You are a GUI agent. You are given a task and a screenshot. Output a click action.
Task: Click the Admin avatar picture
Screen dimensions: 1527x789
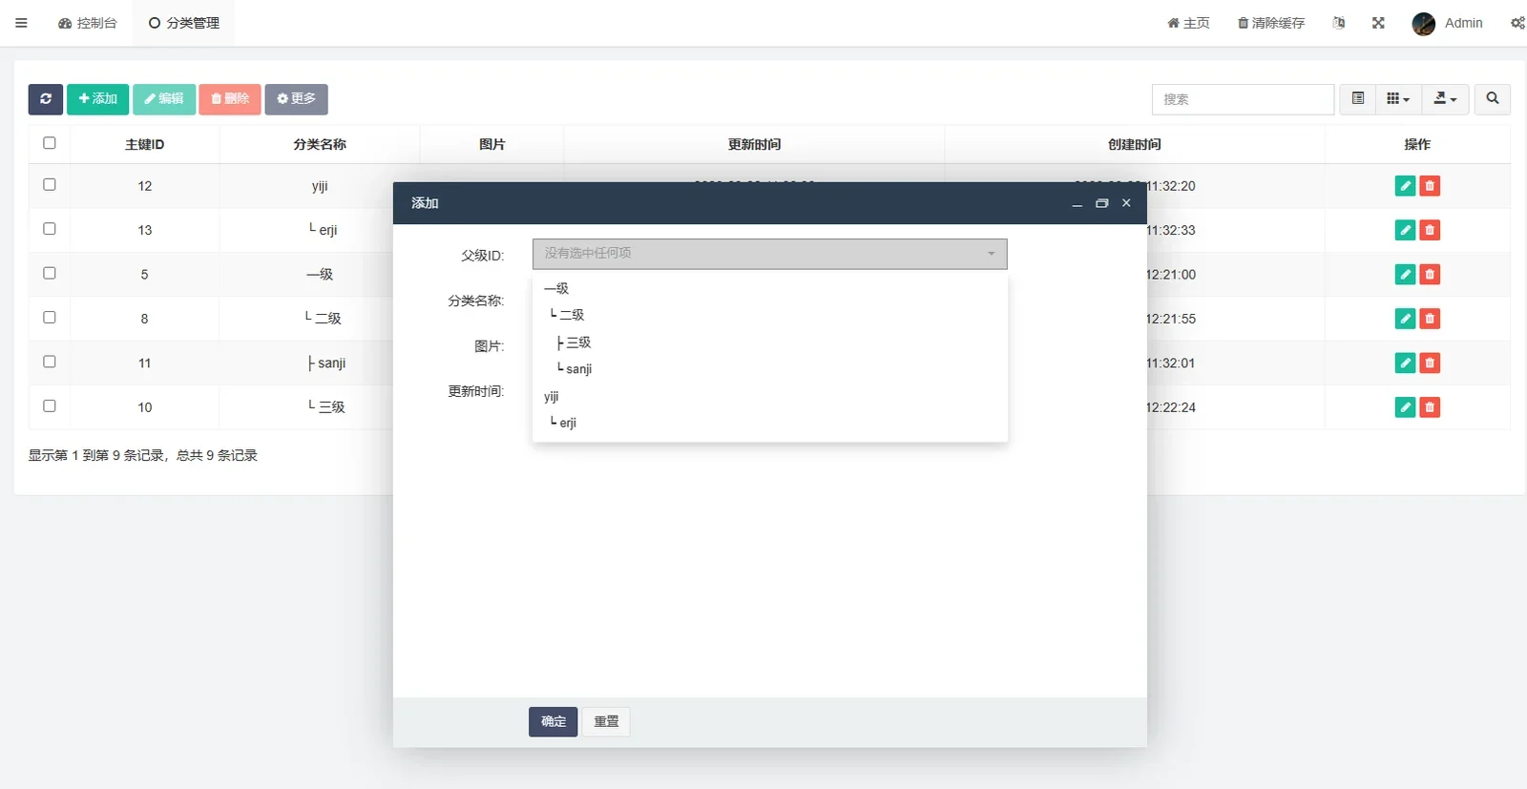[1424, 24]
